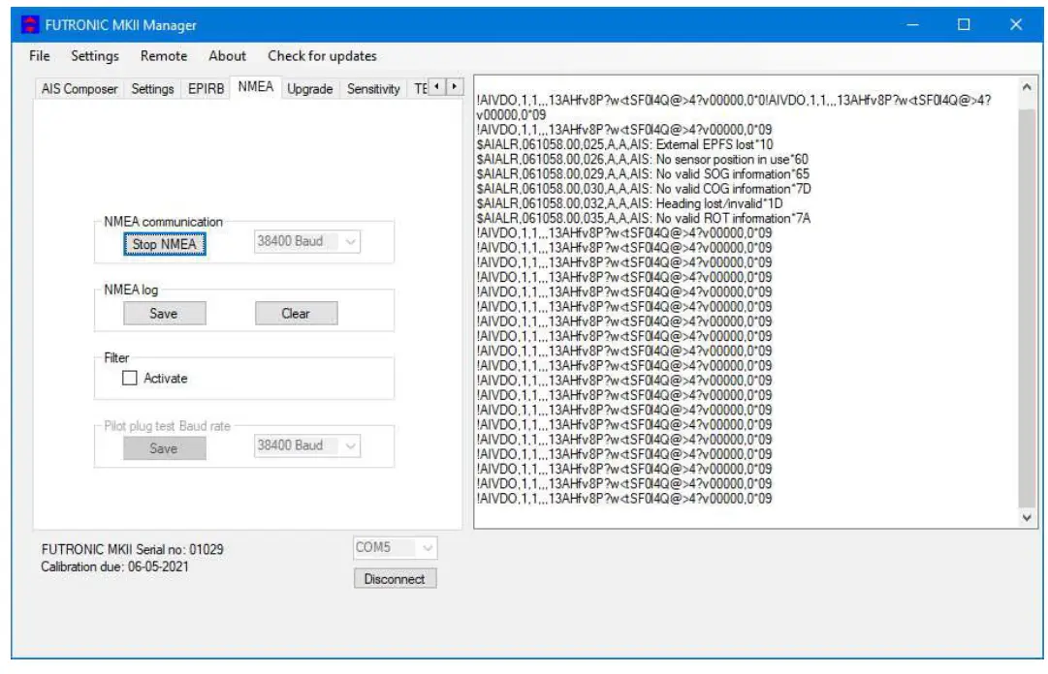Screen dimensions: 1048x674
Task: Click Save under Pilot plug test Baud rate
Action: [165, 448]
